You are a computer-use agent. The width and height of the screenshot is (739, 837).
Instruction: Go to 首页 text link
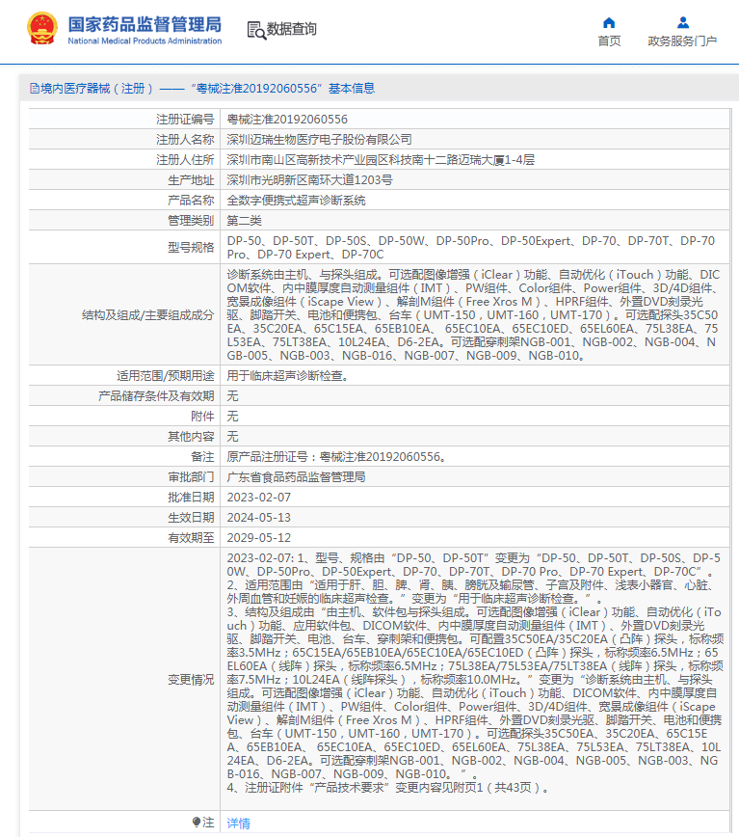tap(609, 40)
